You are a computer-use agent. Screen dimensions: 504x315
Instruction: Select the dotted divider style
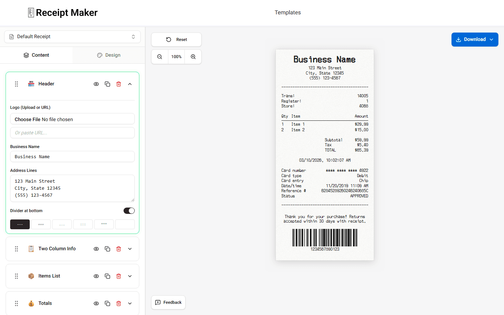click(x=62, y=224)
